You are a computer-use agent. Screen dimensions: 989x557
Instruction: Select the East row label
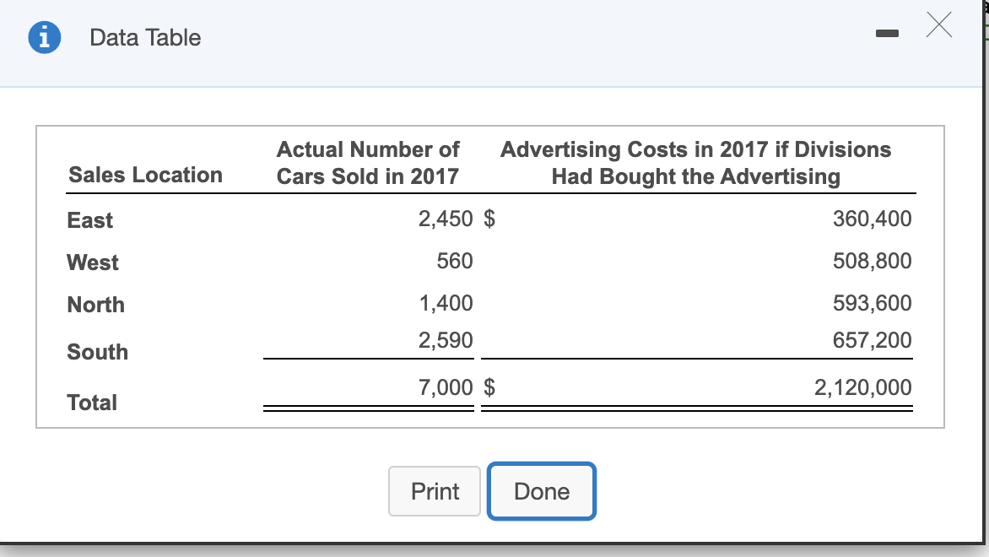tap(89, 220)
